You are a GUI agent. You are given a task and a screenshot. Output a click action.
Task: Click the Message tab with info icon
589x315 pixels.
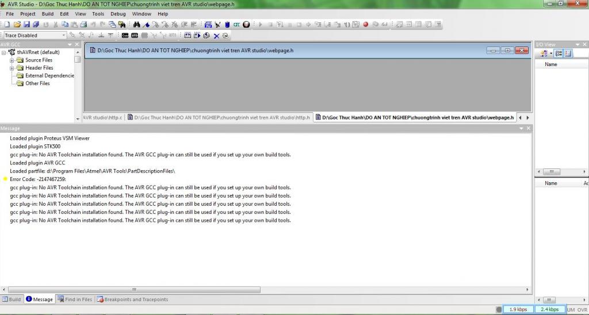40,299
